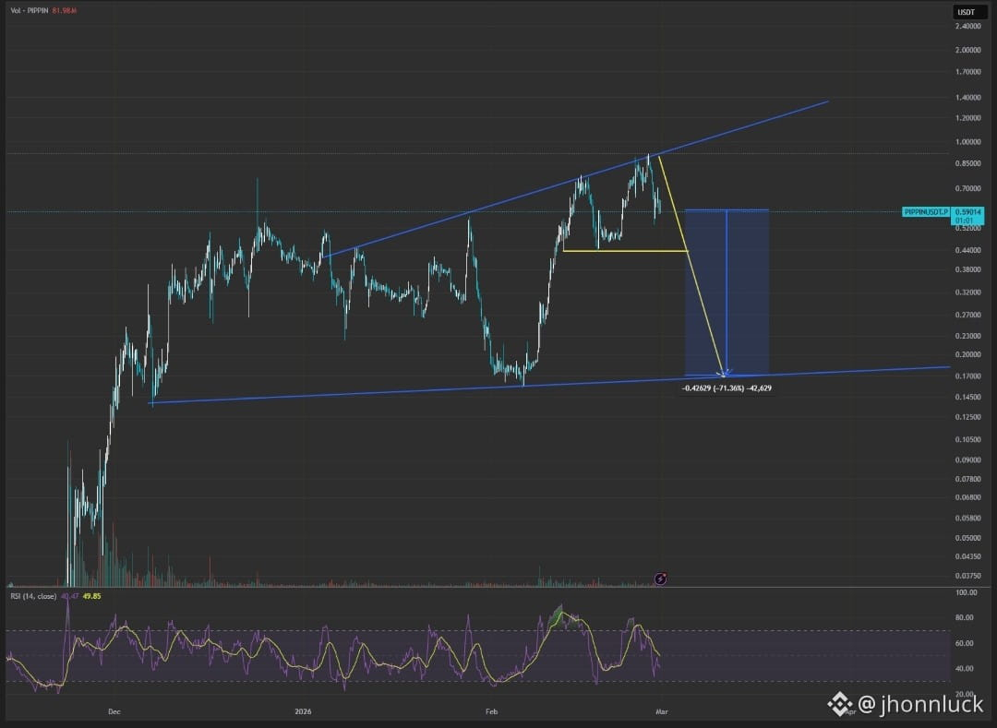Select the lower blue support trendline

550,385
